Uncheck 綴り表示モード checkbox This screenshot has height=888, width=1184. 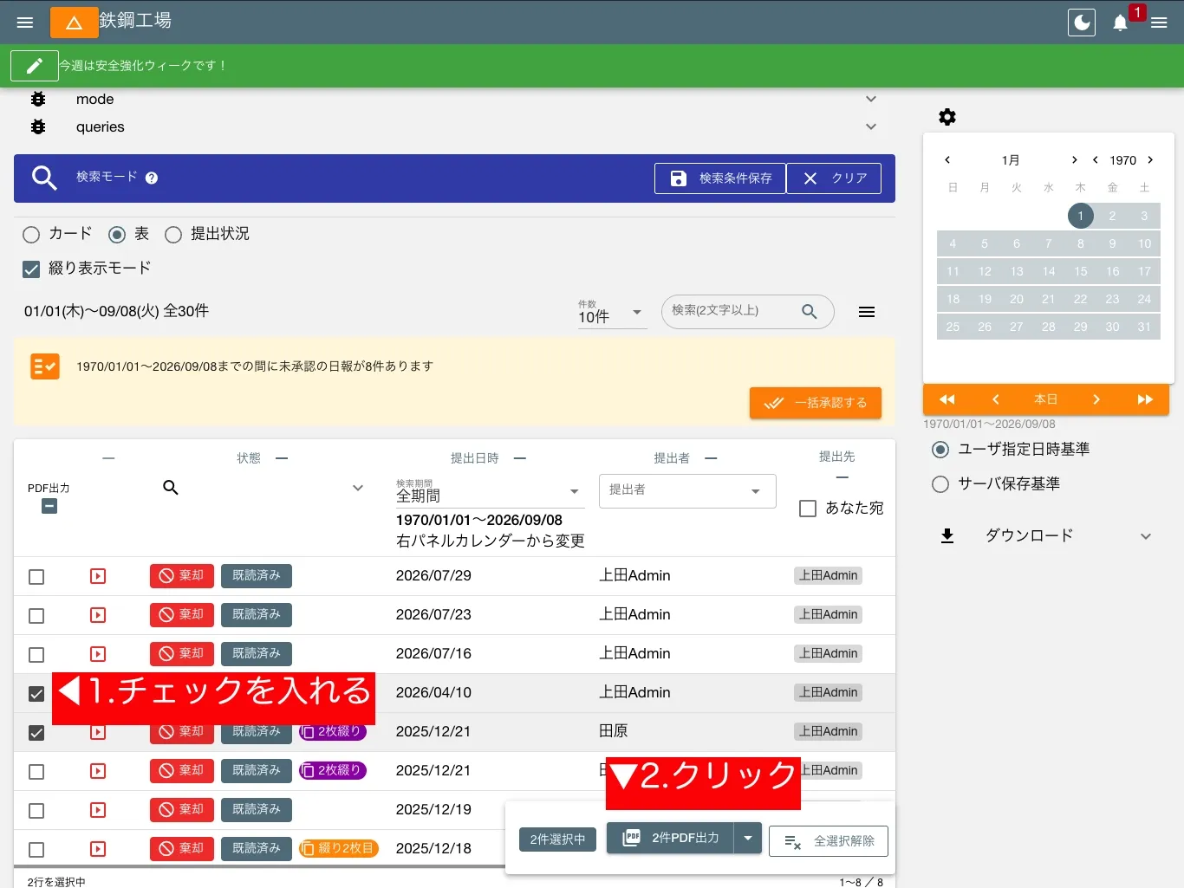tap(31, 269)
